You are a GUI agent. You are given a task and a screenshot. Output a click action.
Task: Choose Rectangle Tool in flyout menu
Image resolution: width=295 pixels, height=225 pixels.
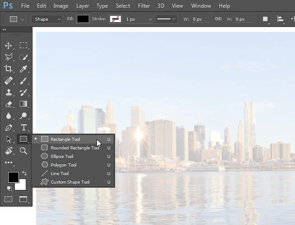(x=73, y=139)
